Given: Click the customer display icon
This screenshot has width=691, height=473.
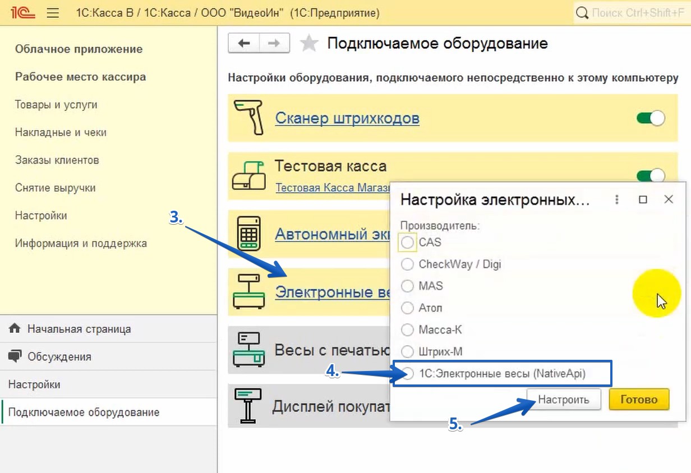Looking at the screenshot, I should pos(248,406).
